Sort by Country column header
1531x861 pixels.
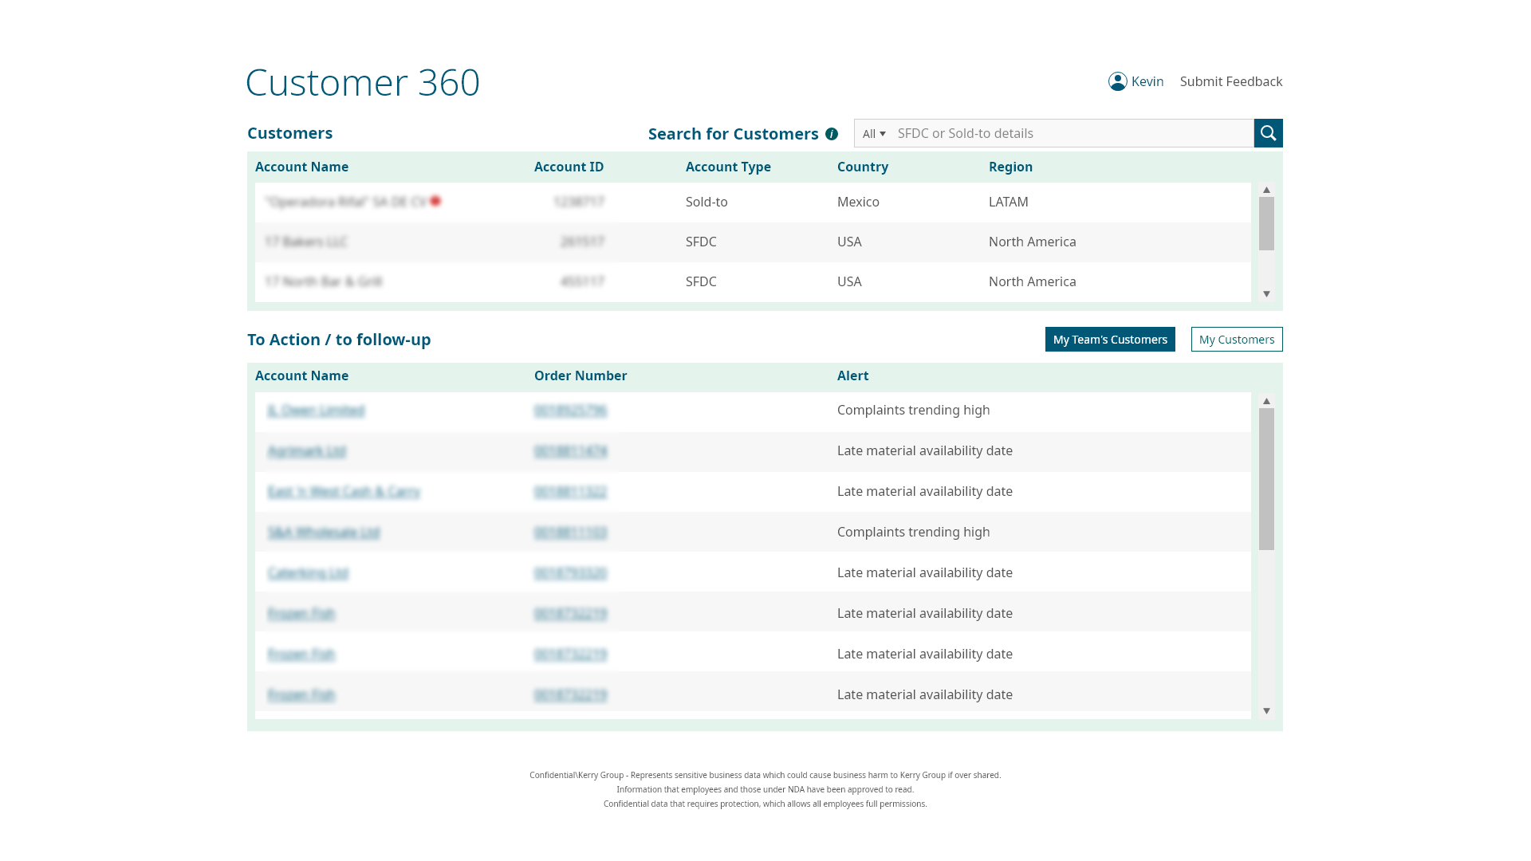pos(863,167)
